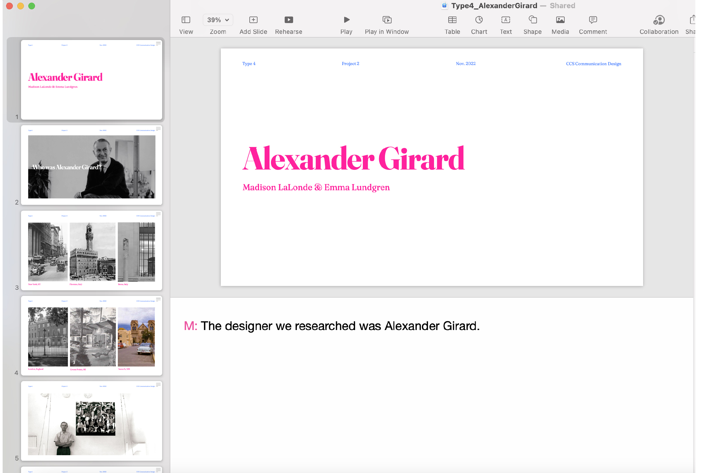Click 'CCS Communication Design' header text
721x473 pixels.
(x=594, y=64)
